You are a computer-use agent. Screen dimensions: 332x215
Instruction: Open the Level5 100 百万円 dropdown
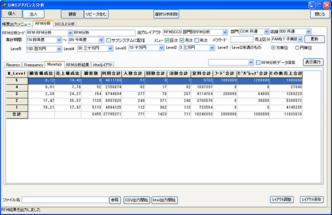click(59, 49)
